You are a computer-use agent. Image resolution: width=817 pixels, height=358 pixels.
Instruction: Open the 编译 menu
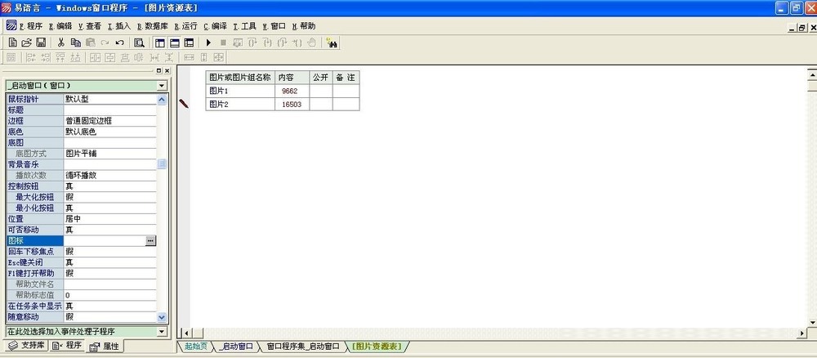[215, 26]
